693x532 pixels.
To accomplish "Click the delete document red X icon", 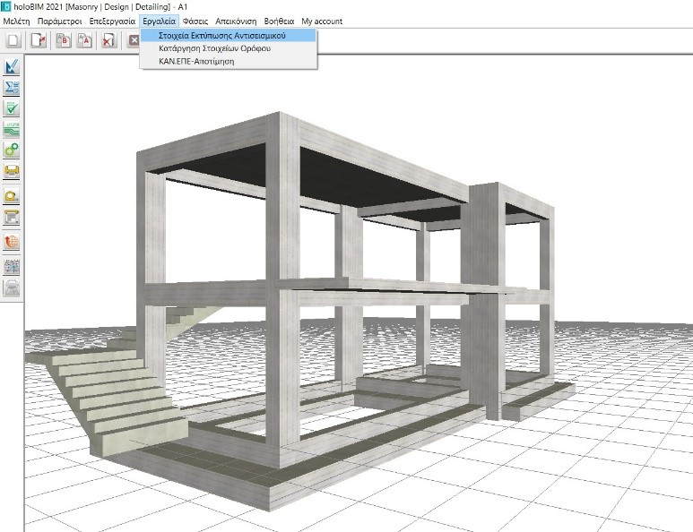I will point(108,40).
